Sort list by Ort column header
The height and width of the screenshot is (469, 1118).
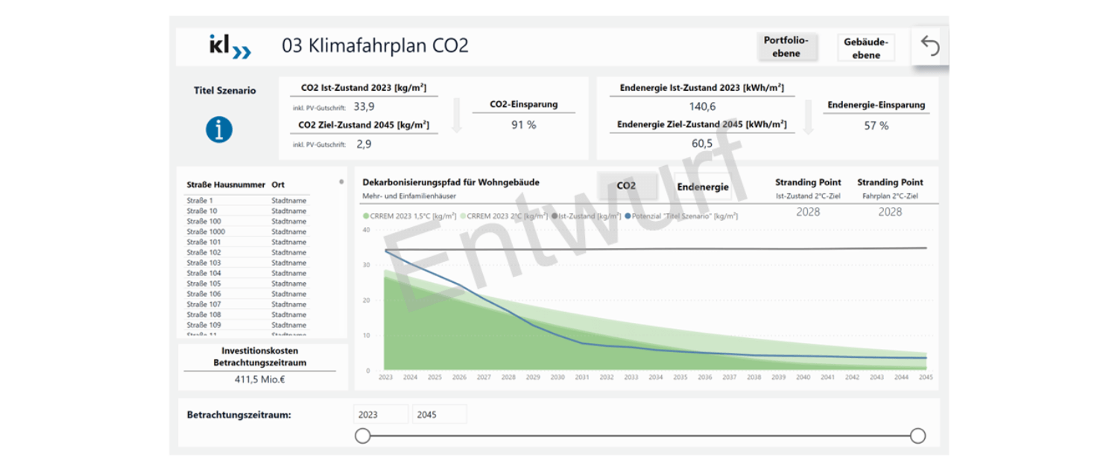[x=278, y=185]
